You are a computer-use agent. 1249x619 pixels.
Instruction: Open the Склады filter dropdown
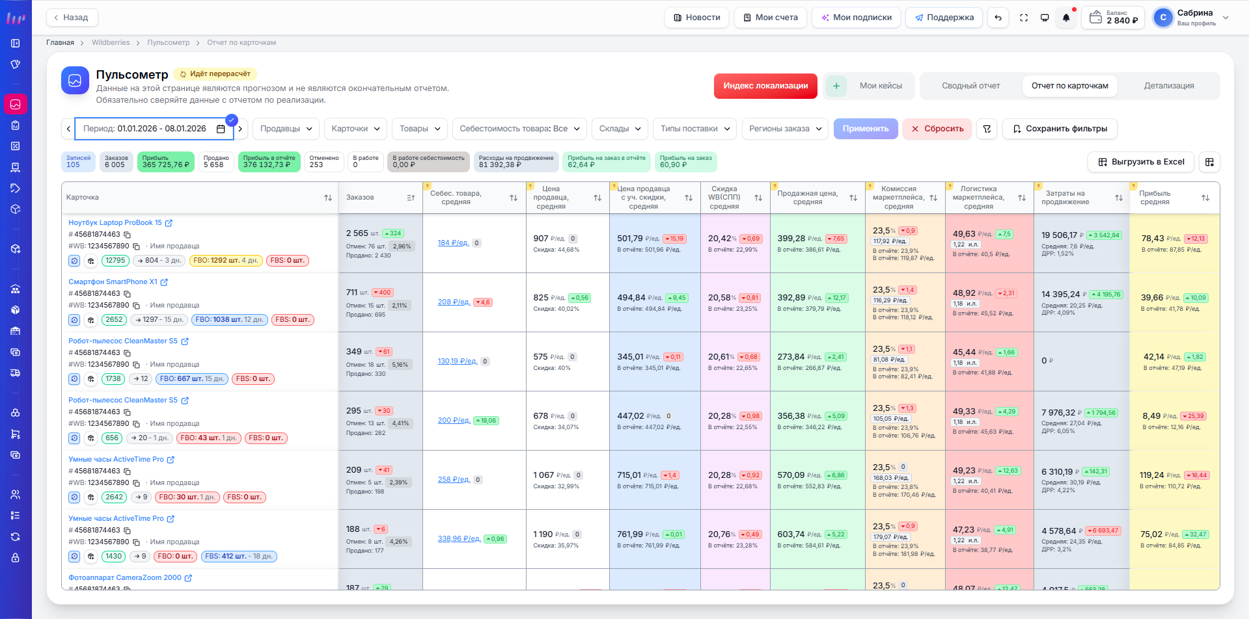click(620, 129)
